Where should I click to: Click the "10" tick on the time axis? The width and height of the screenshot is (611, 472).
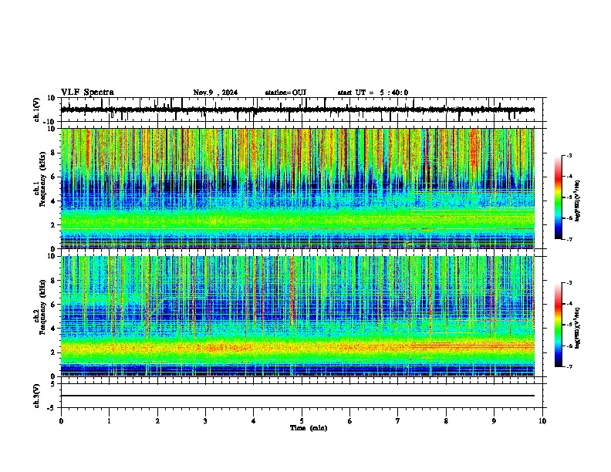tap(542, 421)
